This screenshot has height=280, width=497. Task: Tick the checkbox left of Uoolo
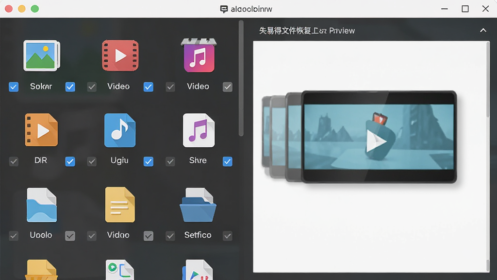pyautogui.click(x=14, y=236)
